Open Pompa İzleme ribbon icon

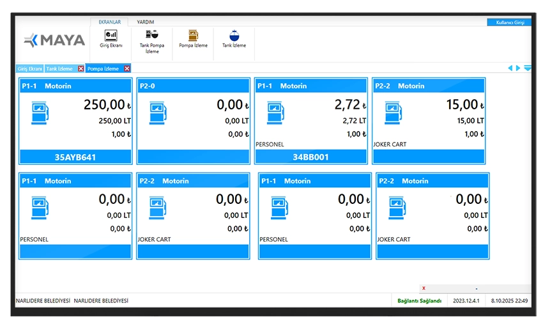click(193, 38)
